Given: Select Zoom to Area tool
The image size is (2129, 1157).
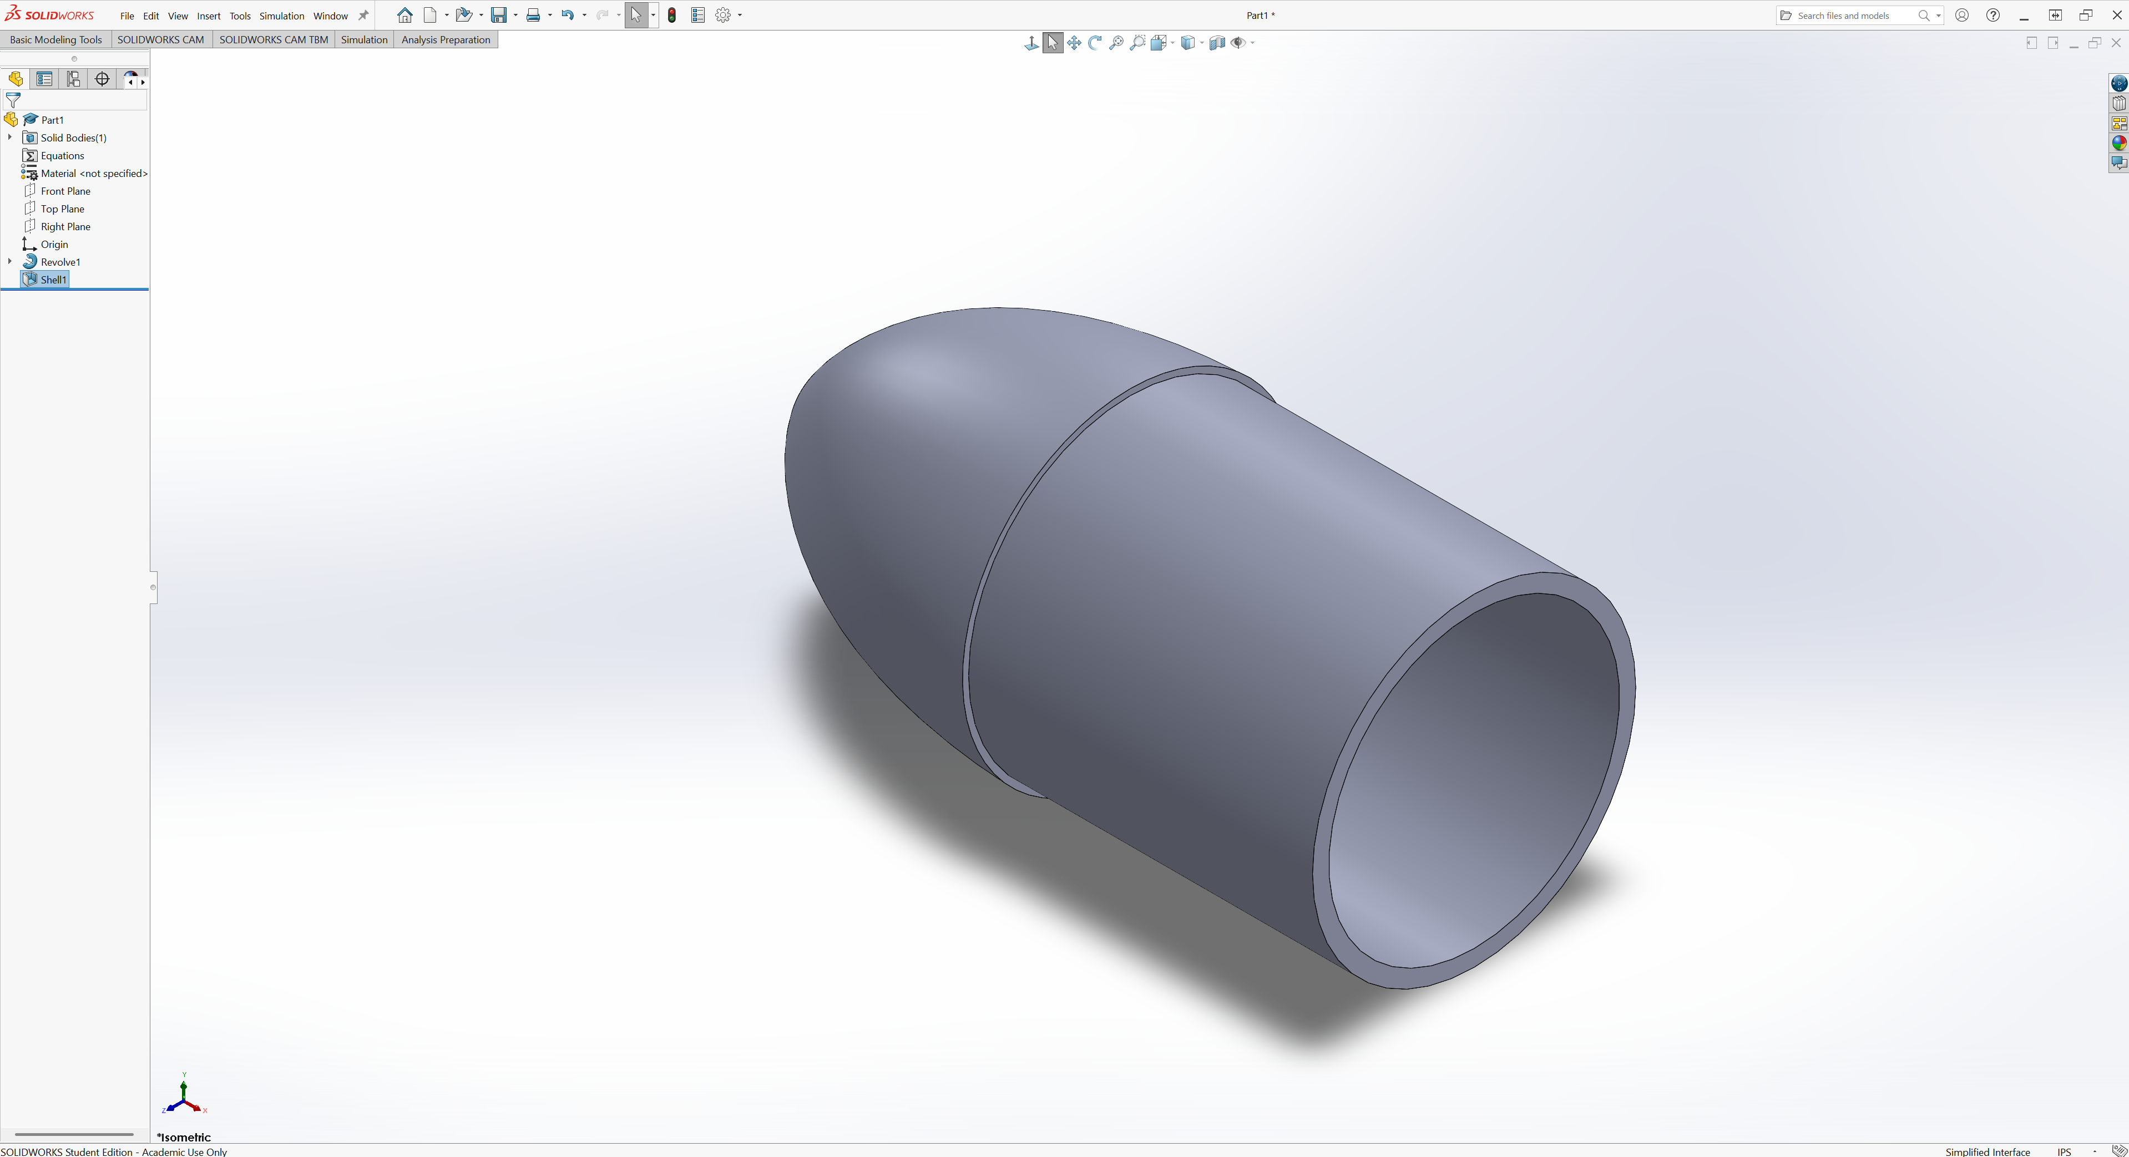Looking at the screenshot, I should point(1138,43).
